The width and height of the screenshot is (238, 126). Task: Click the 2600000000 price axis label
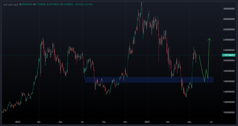[229, 29]
